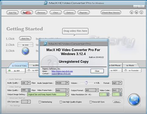Click the Add File toolbar button

[12, 13]
